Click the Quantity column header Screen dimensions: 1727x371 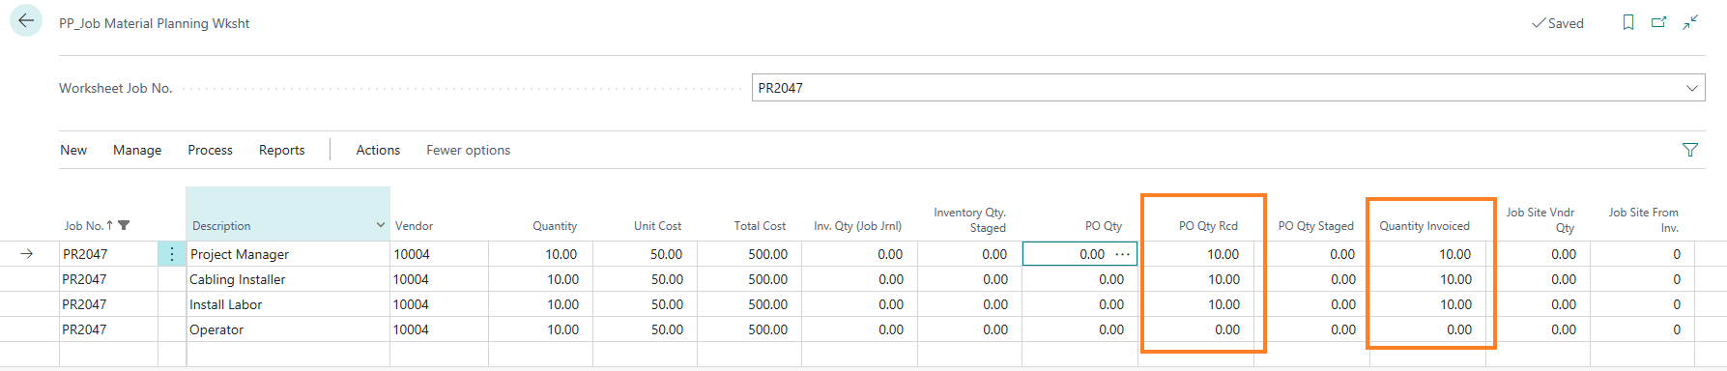555,226
